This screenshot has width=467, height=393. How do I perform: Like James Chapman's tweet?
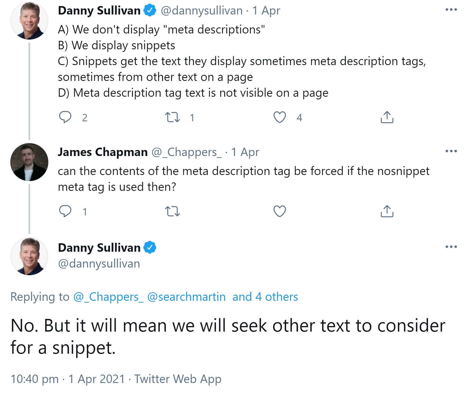(280, 211)
